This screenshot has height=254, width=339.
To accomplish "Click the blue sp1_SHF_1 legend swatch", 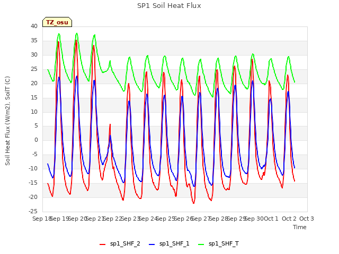I will (x=152, y=244).
